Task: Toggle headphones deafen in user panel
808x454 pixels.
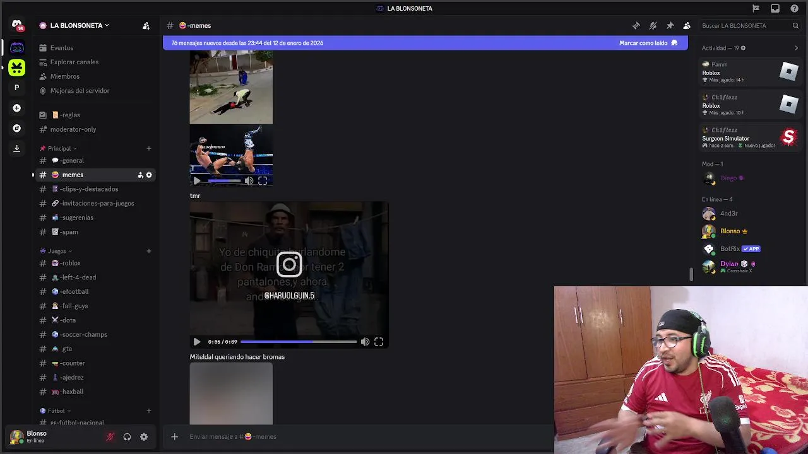Action: coord(127,437)
